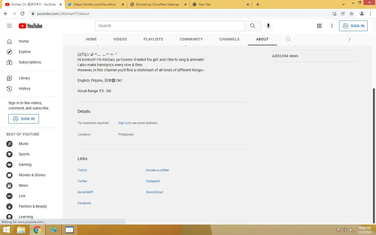This screenshot has height=235, width=376.
Task: Browse the Sports category
Action: [24, 154]
